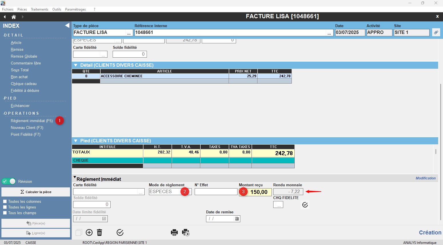Toggle the Révision switch

[9, 181]
